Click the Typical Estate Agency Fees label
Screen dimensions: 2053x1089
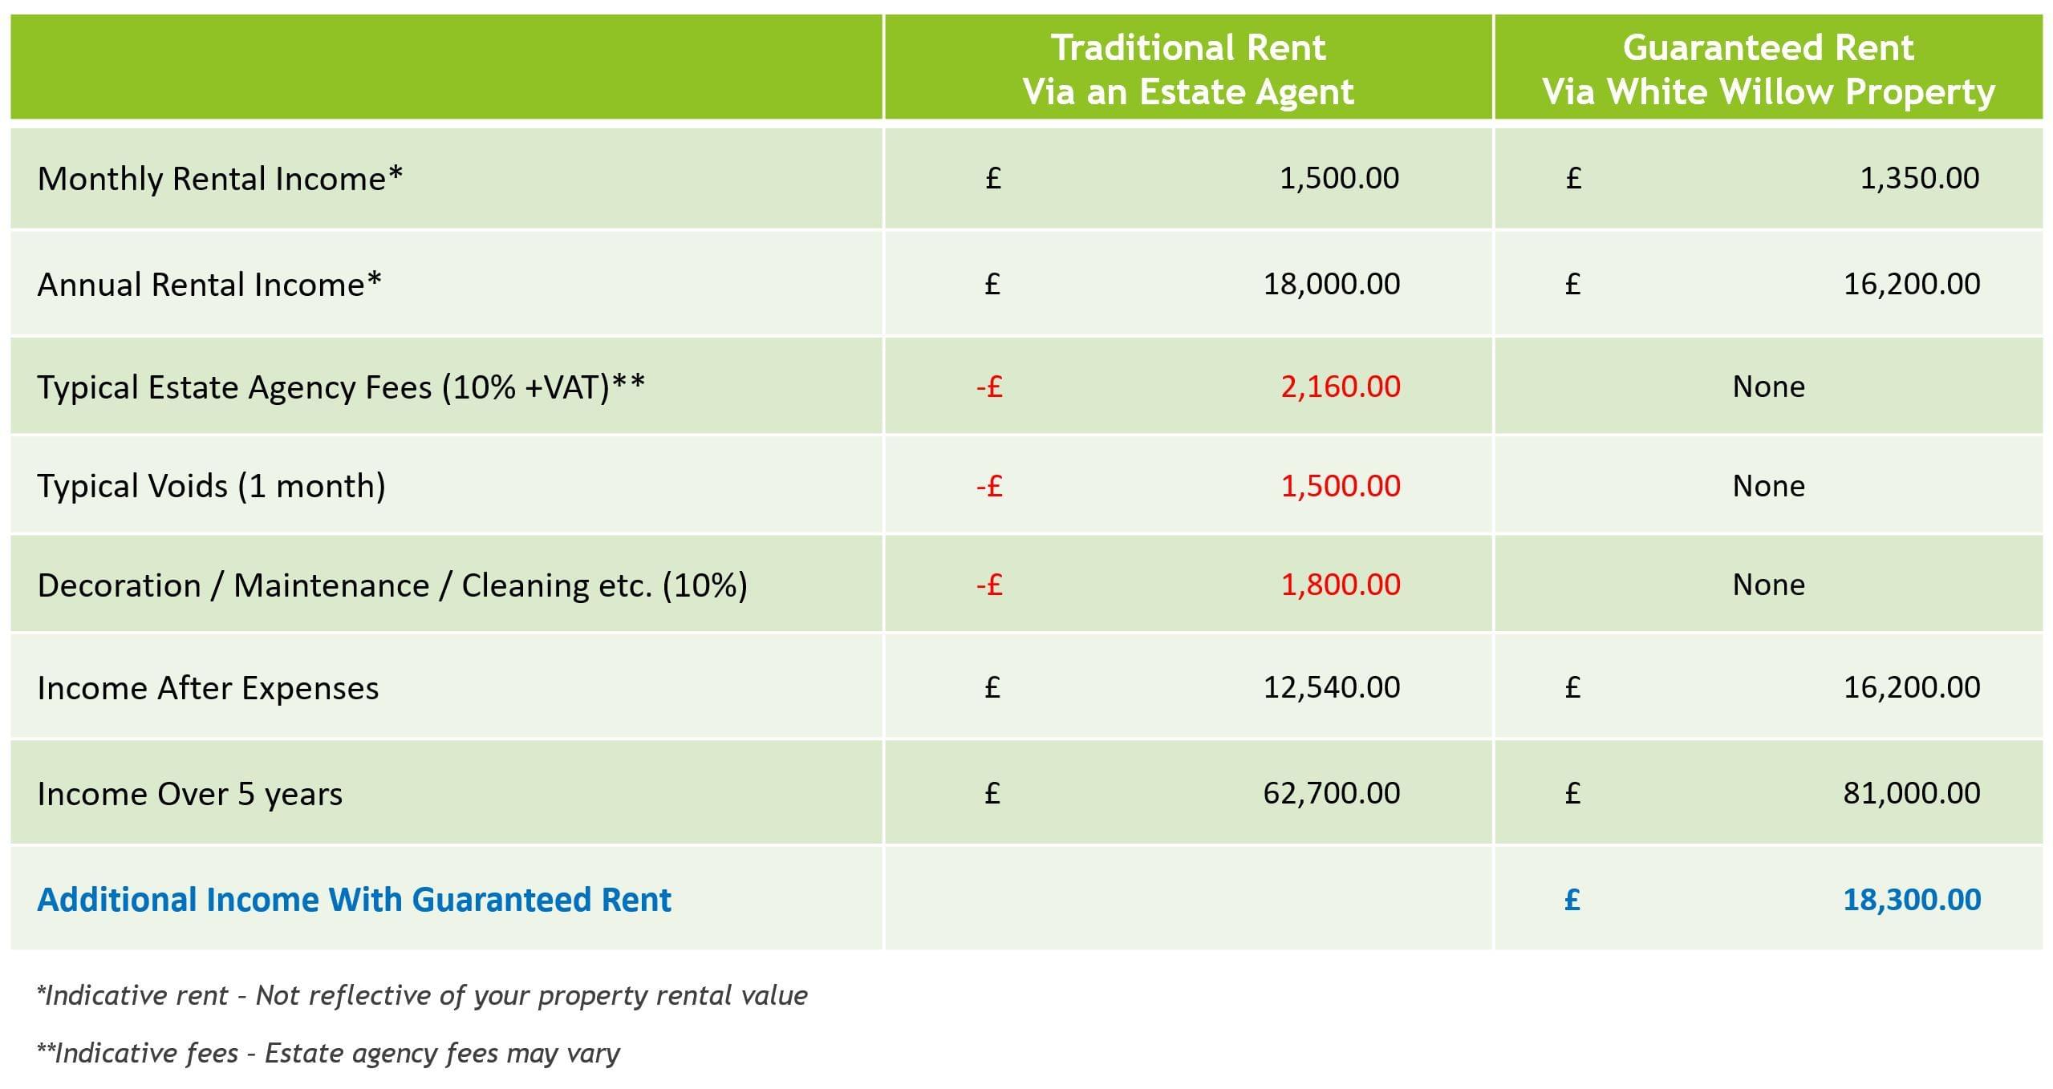point(341,387)
